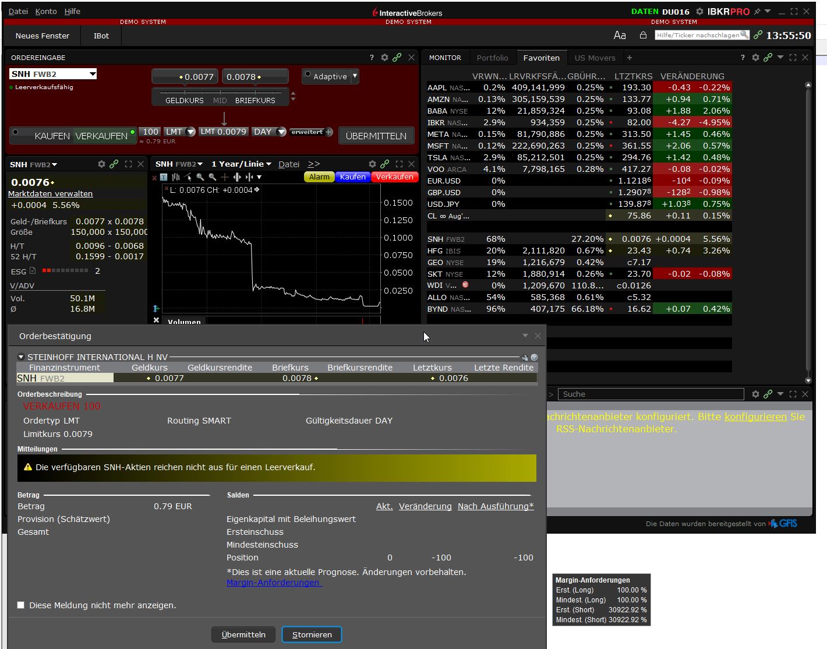Click the chart panel green link icon
Image resolution: width=827 pixels, height=649 pixels.
[x=385, y=164]
